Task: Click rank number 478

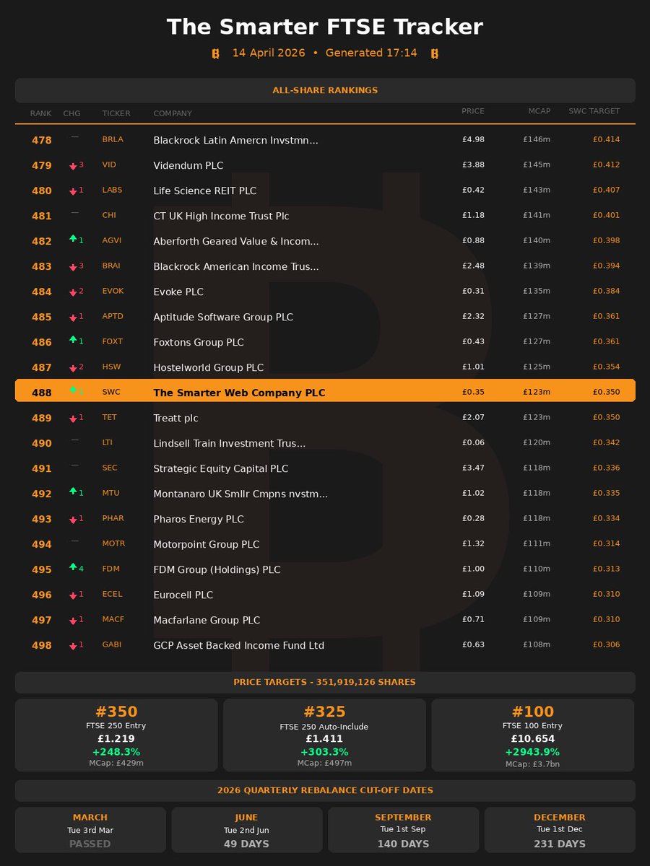Action: [x=42, y=140]
